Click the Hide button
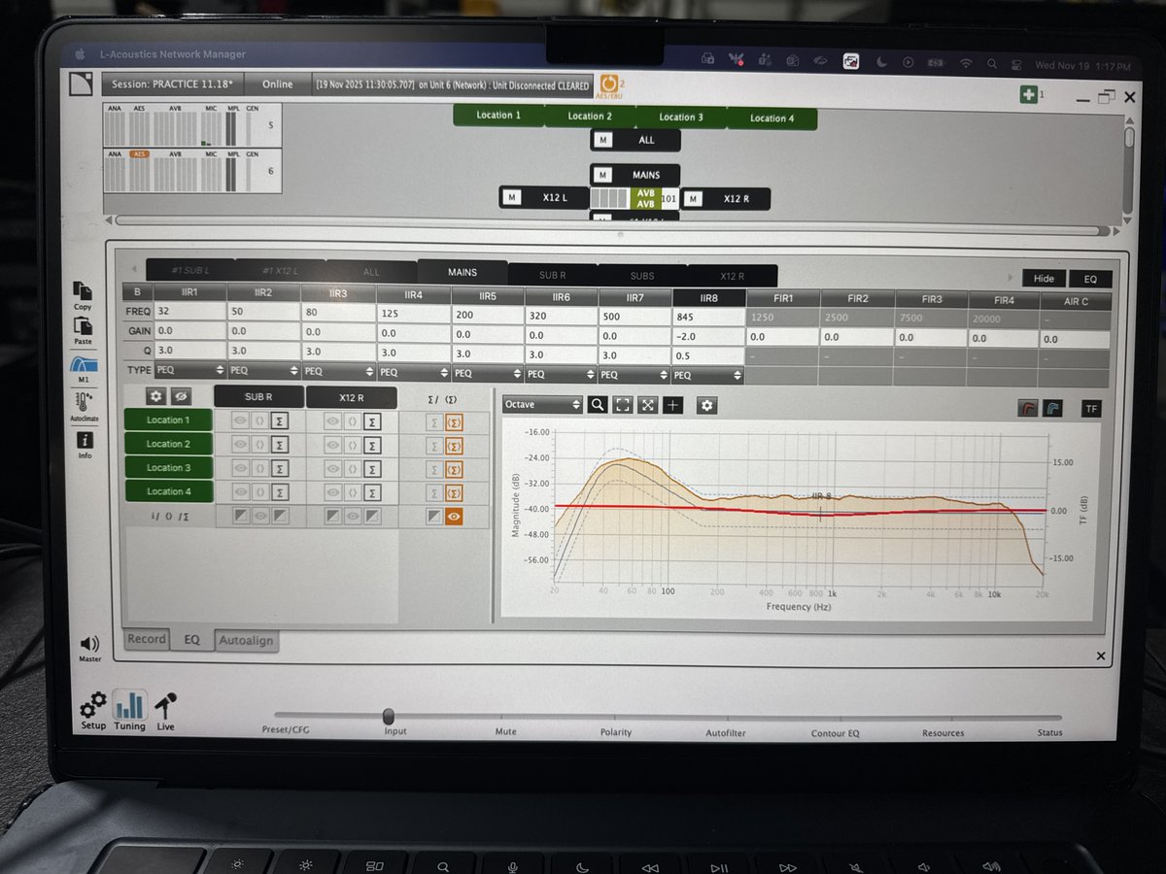Viewport: 1166px width, 874px height. tap(1044, 279)
